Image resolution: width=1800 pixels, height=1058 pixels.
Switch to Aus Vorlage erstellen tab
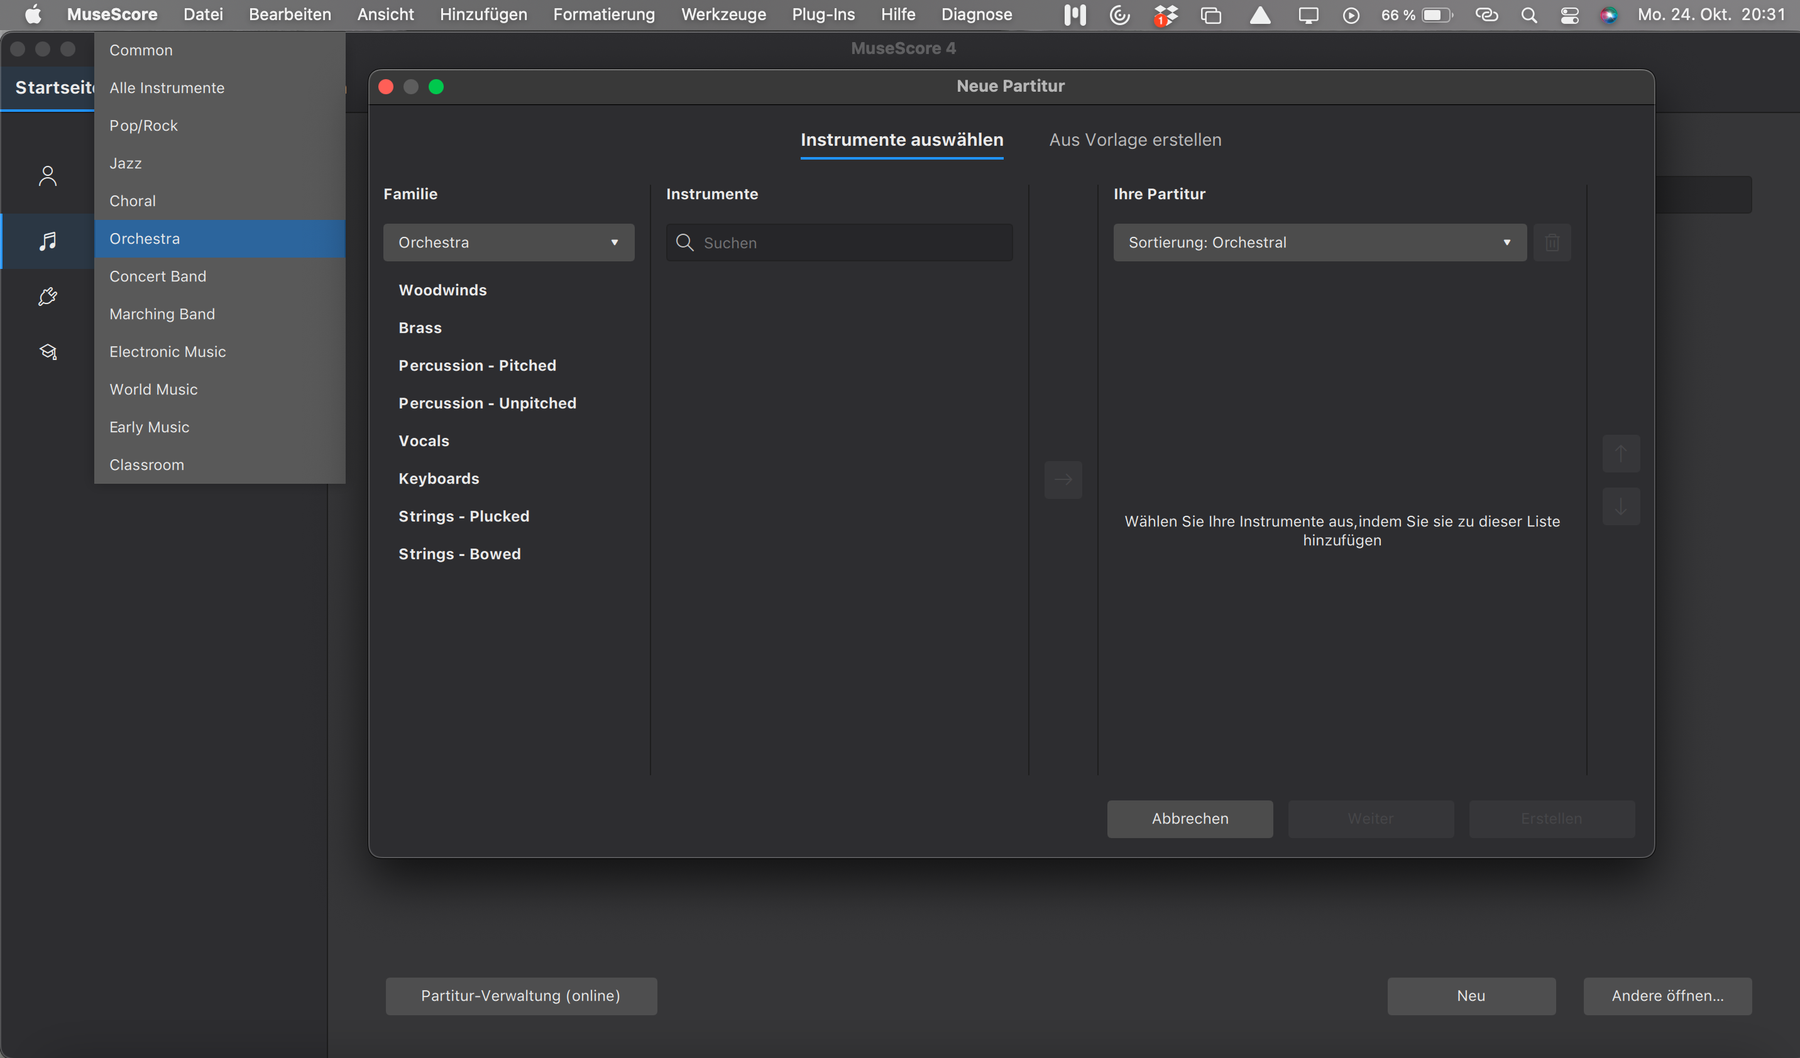point(1135,140)
